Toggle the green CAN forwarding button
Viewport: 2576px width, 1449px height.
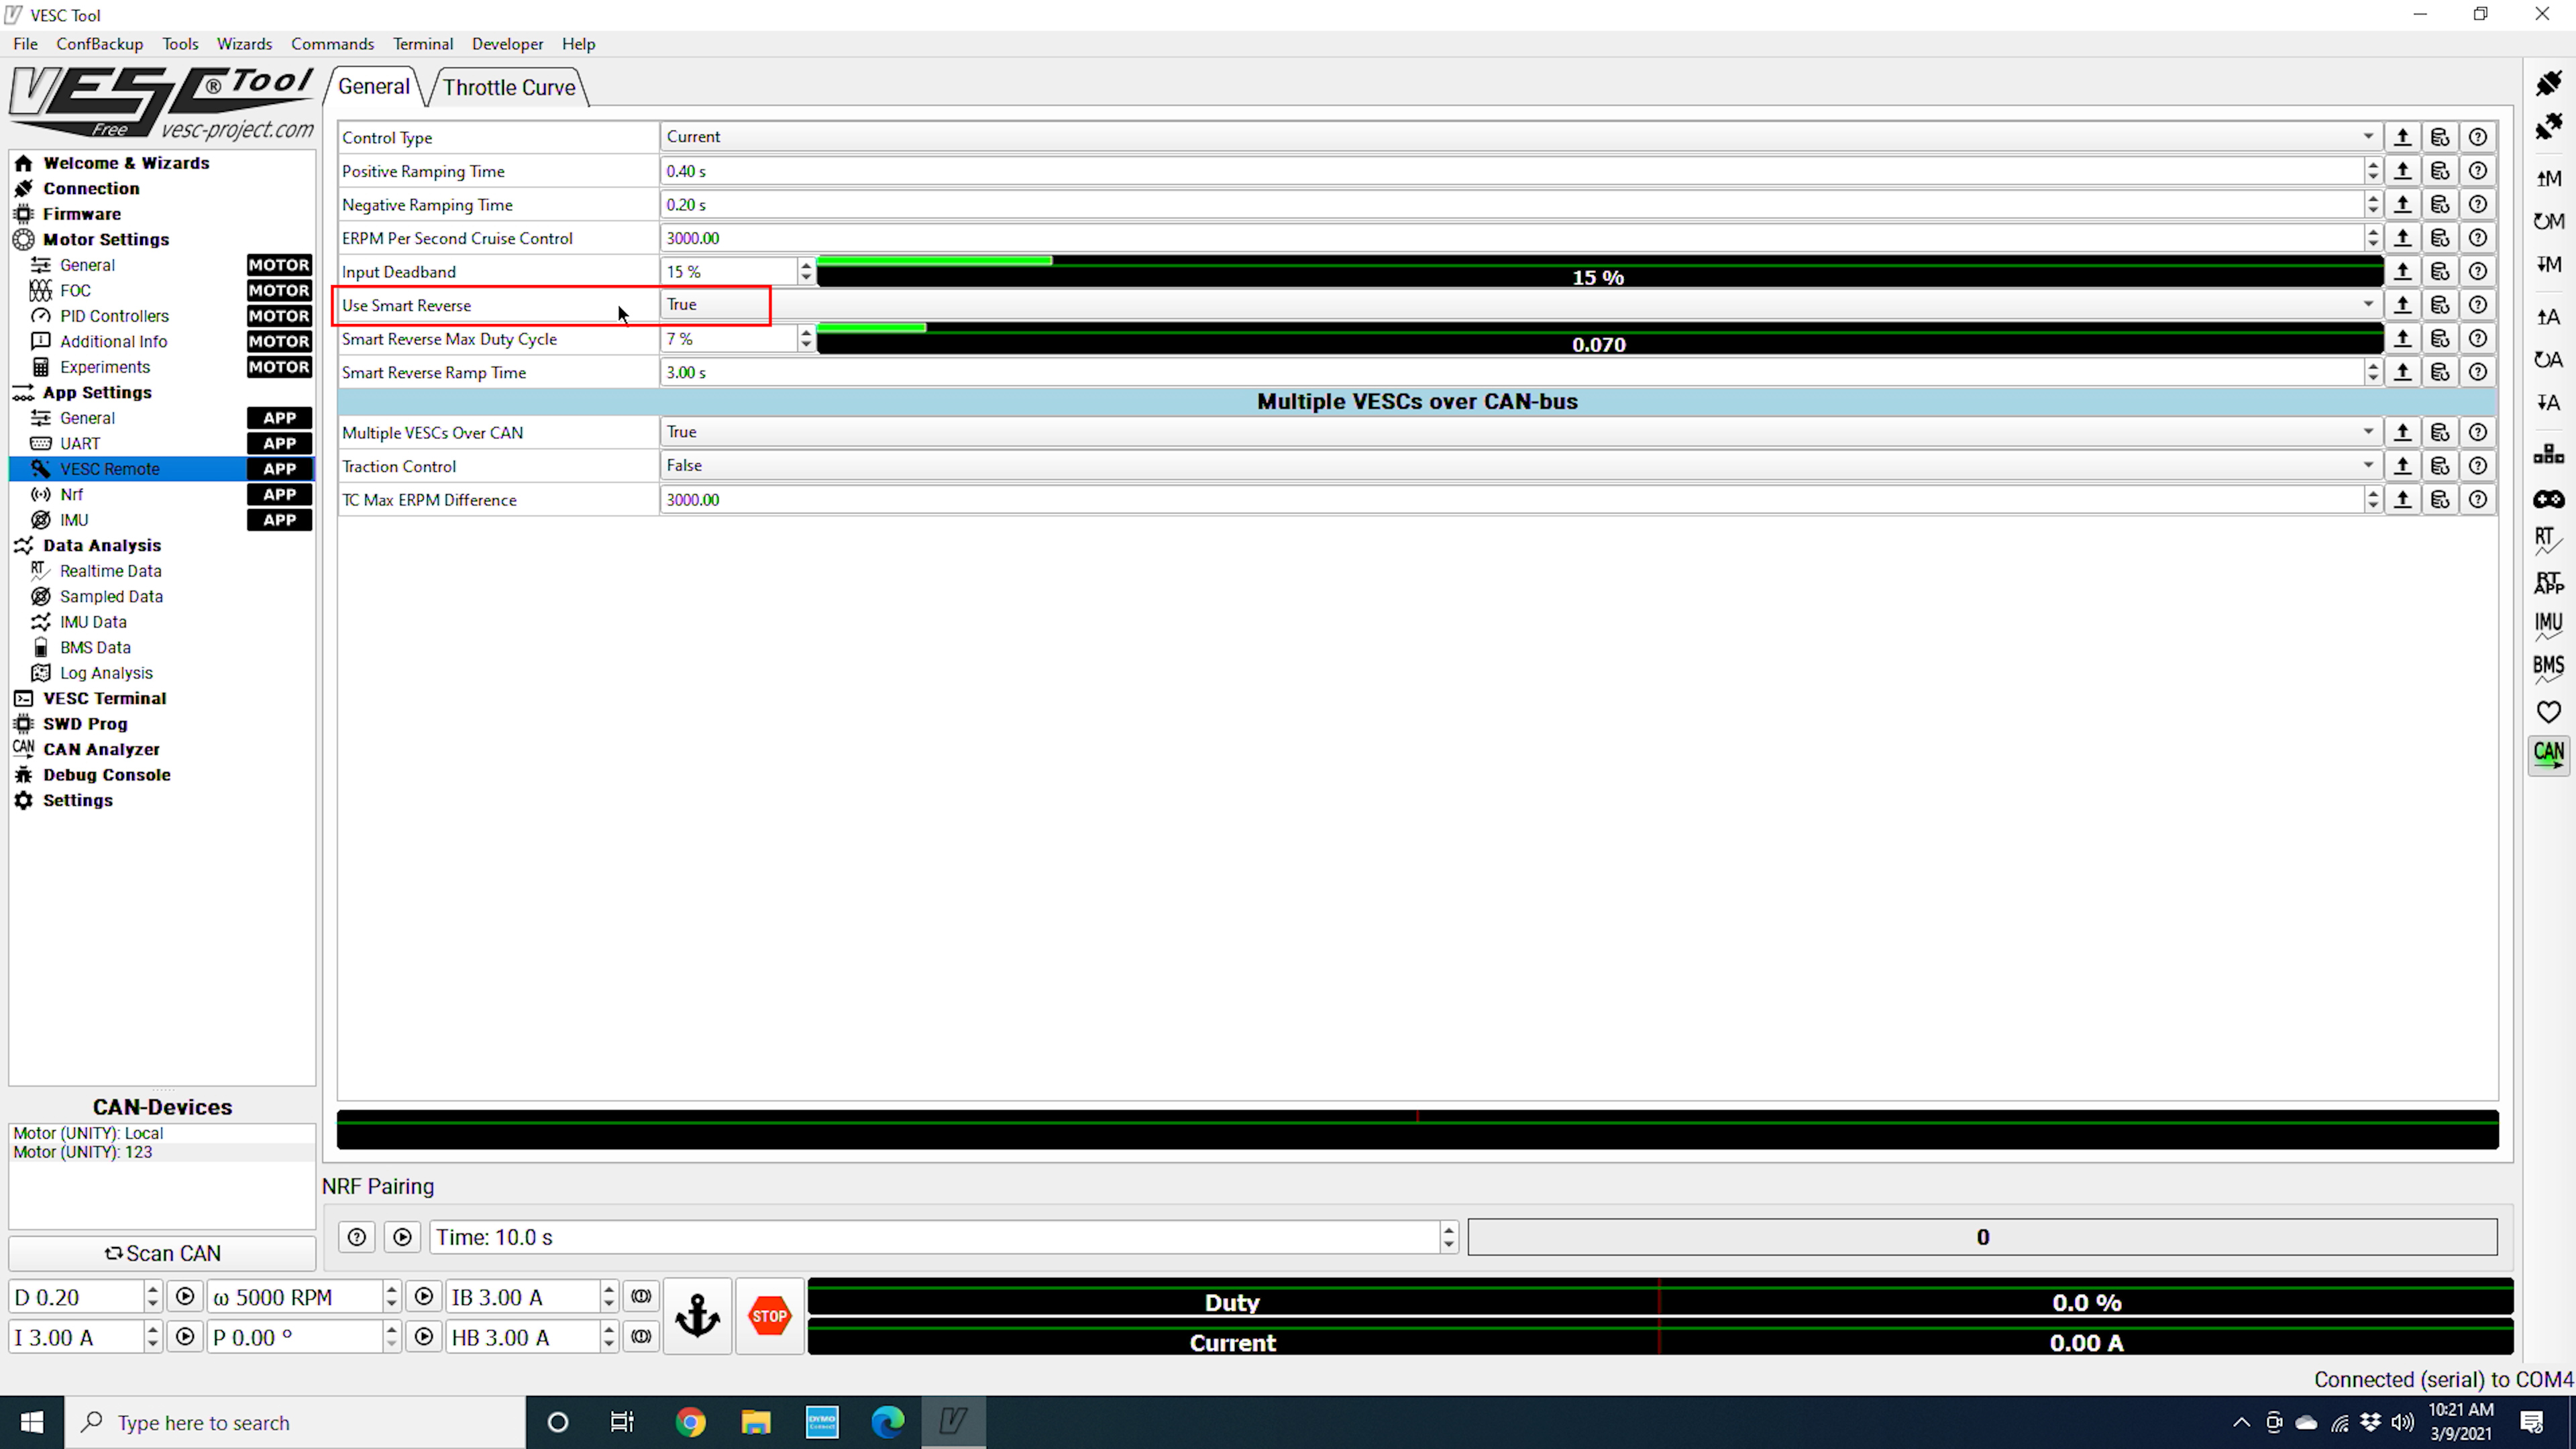[x=2548, y=755]
